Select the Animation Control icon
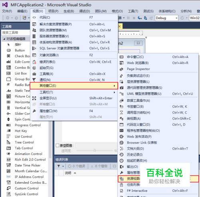 pyautogui.click(x=8, y=154)
